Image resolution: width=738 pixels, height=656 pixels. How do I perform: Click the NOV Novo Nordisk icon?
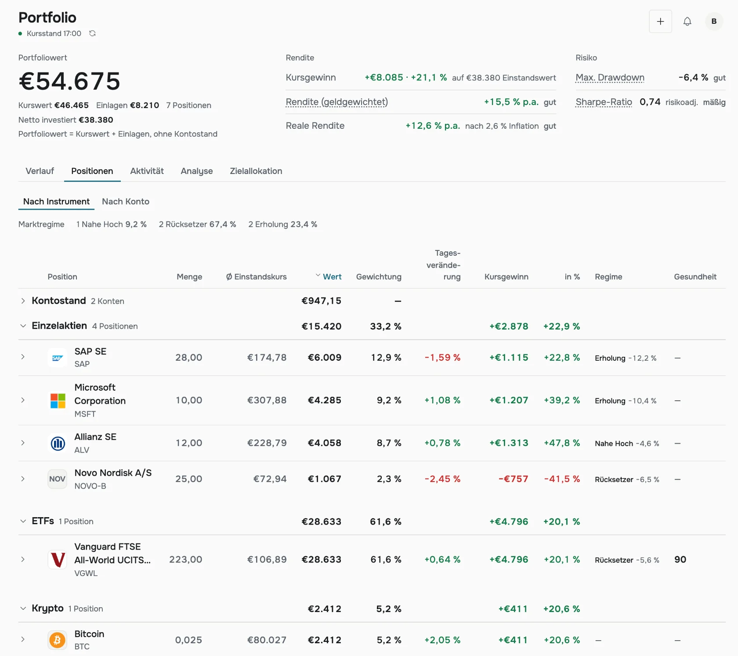pos(58,479)
